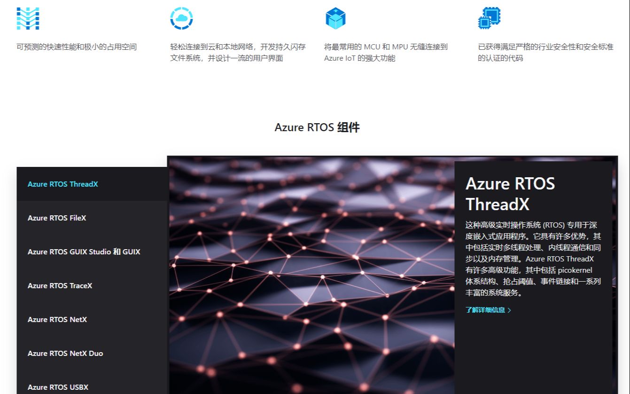Click the description about MCU 和 MPU
The height and width of the screenshot is (394, 630).
pos(386,53)
